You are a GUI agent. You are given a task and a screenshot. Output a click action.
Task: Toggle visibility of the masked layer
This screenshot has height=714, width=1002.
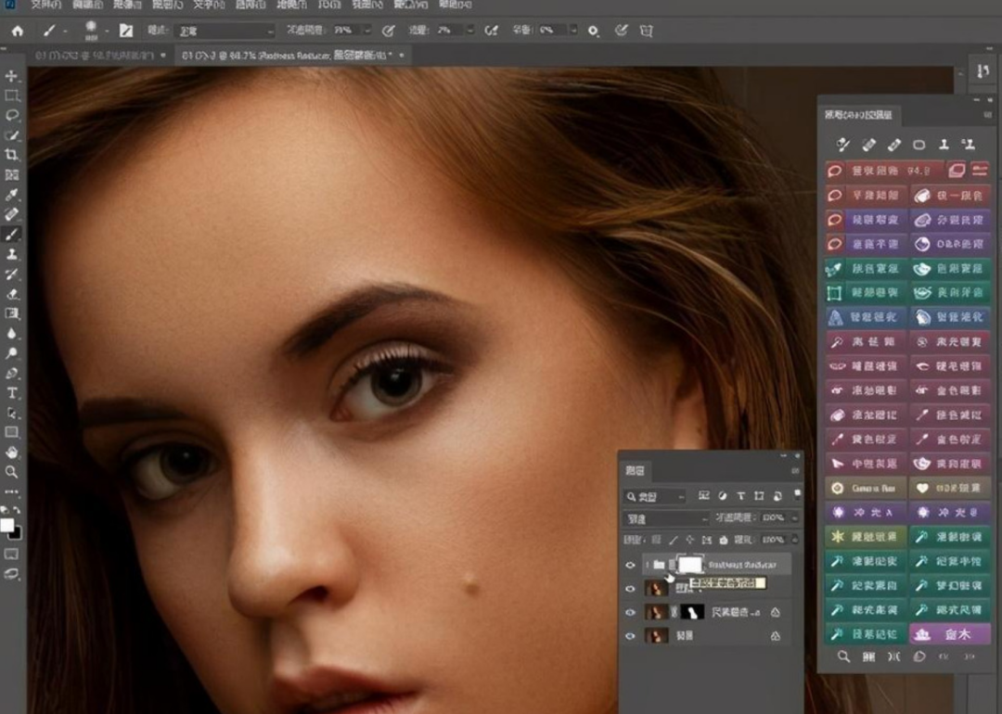pos(631,612)
